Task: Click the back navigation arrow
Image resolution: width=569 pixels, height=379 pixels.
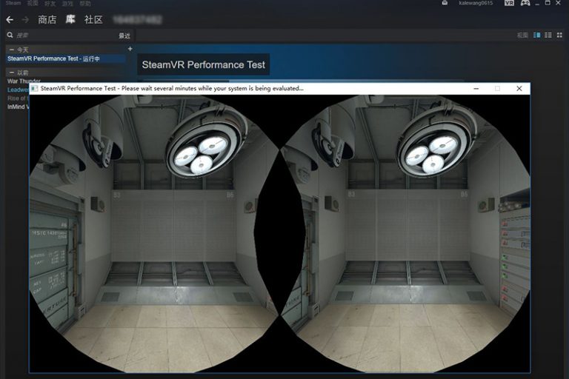Action: 10,19
